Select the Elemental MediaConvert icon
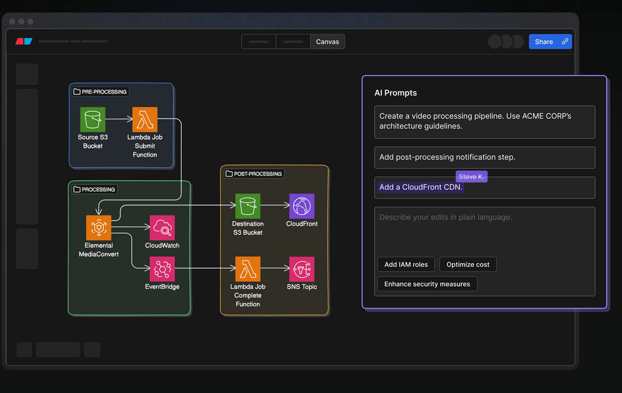This screenshot has width=622, height=393. pos(99,227)
